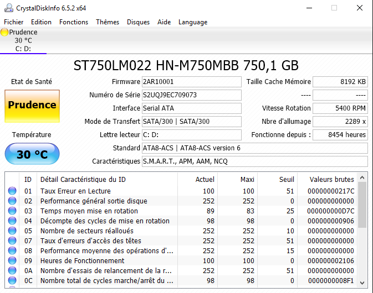The image size is (373, 293).
Task: Click the CrystalDiskInfo app icon in title bar
Action: 9,8
